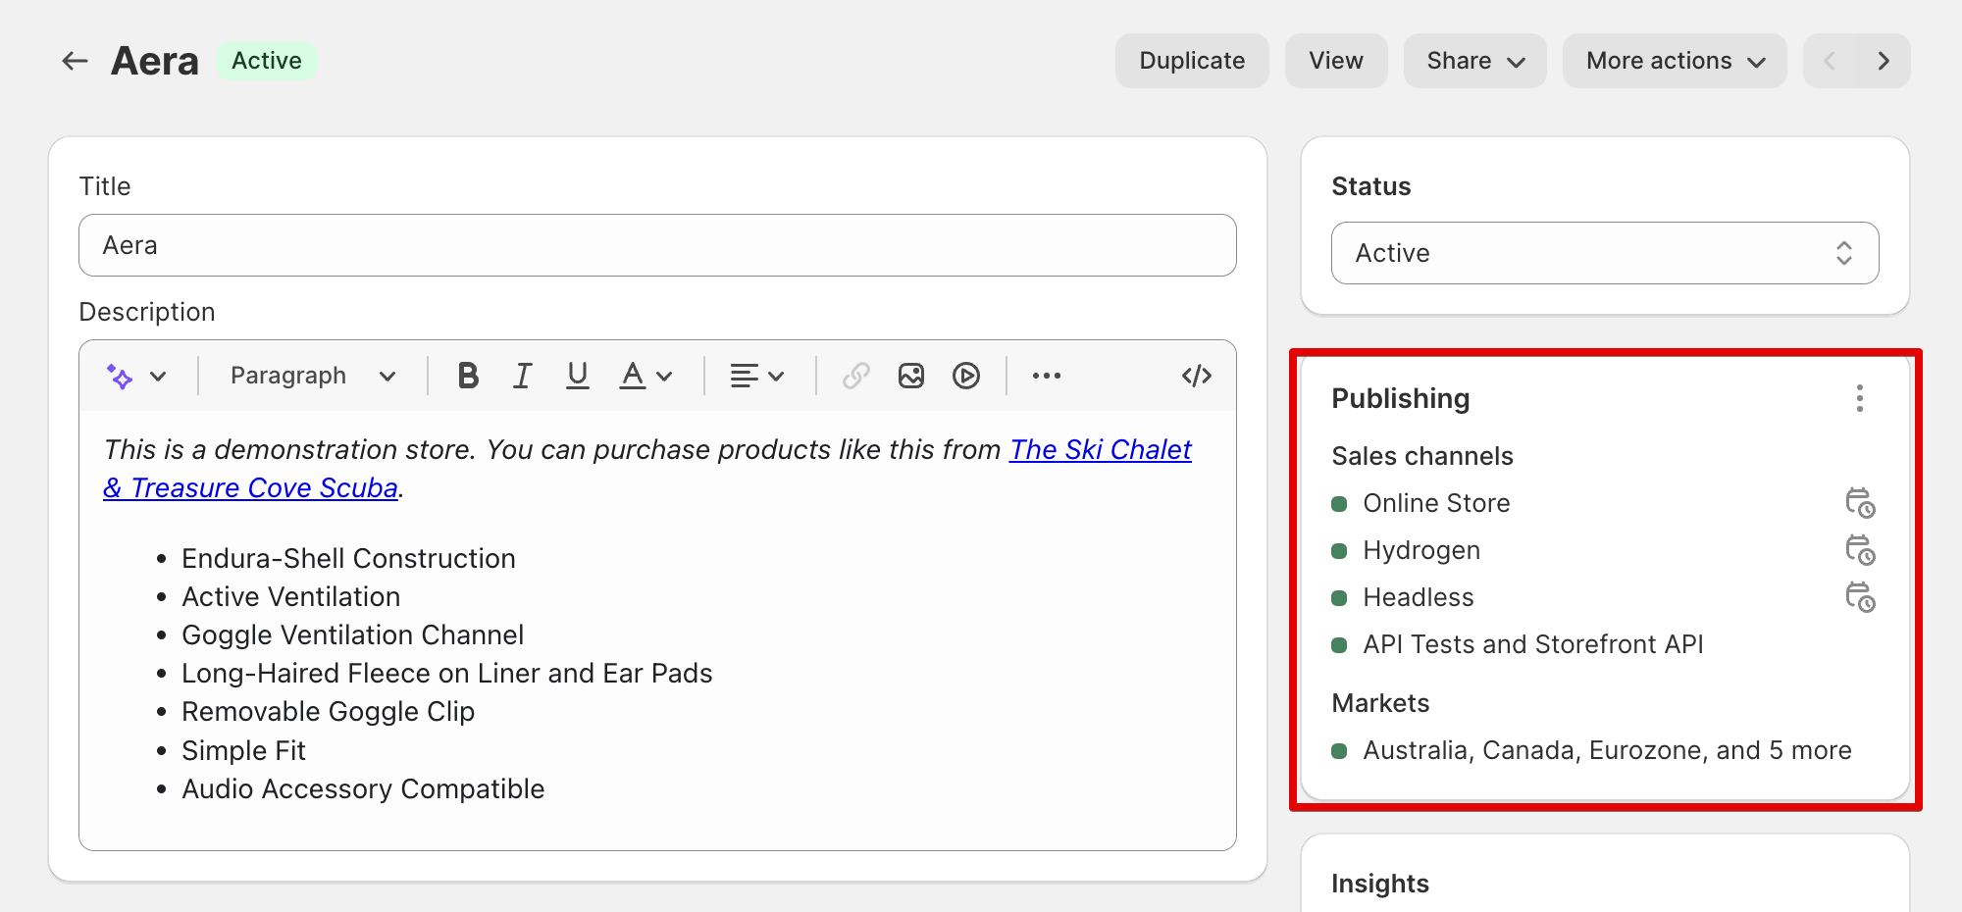Image resolution: width=1962 pixels, height=912 pixels.
Task: Click inside the Title input field
Action: click(657, 245)
